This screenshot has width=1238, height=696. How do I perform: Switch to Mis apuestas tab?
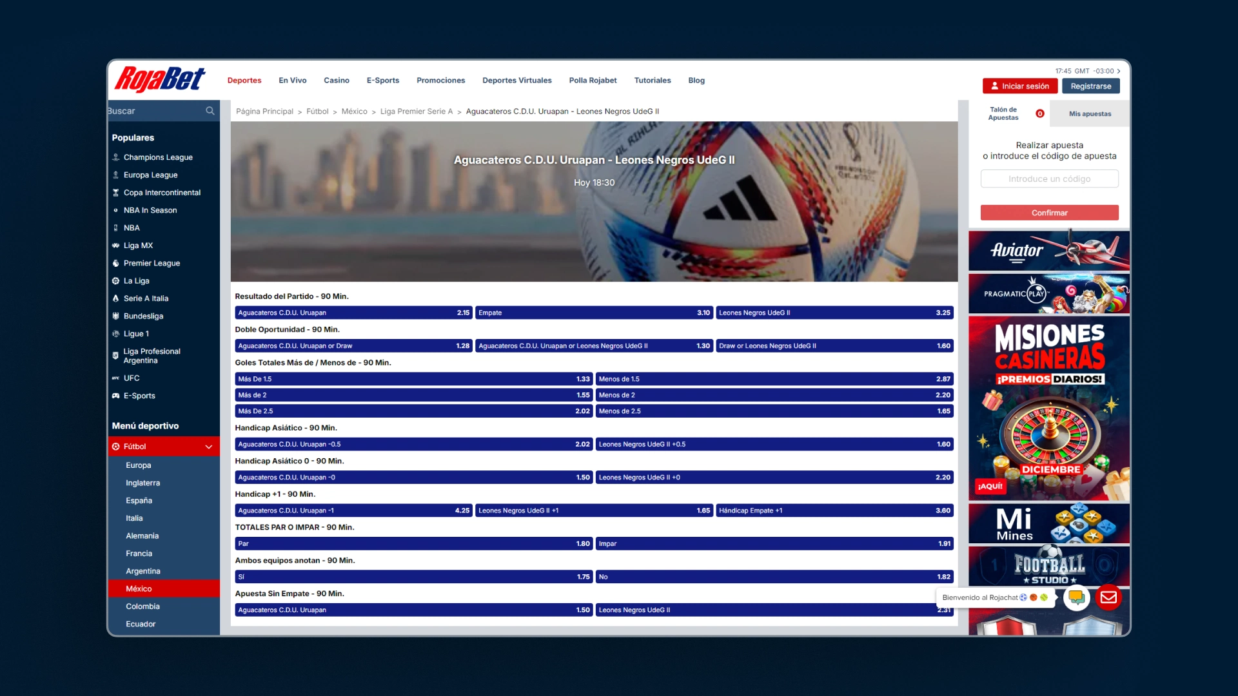pyautogui.click(x=1090, y=114)
